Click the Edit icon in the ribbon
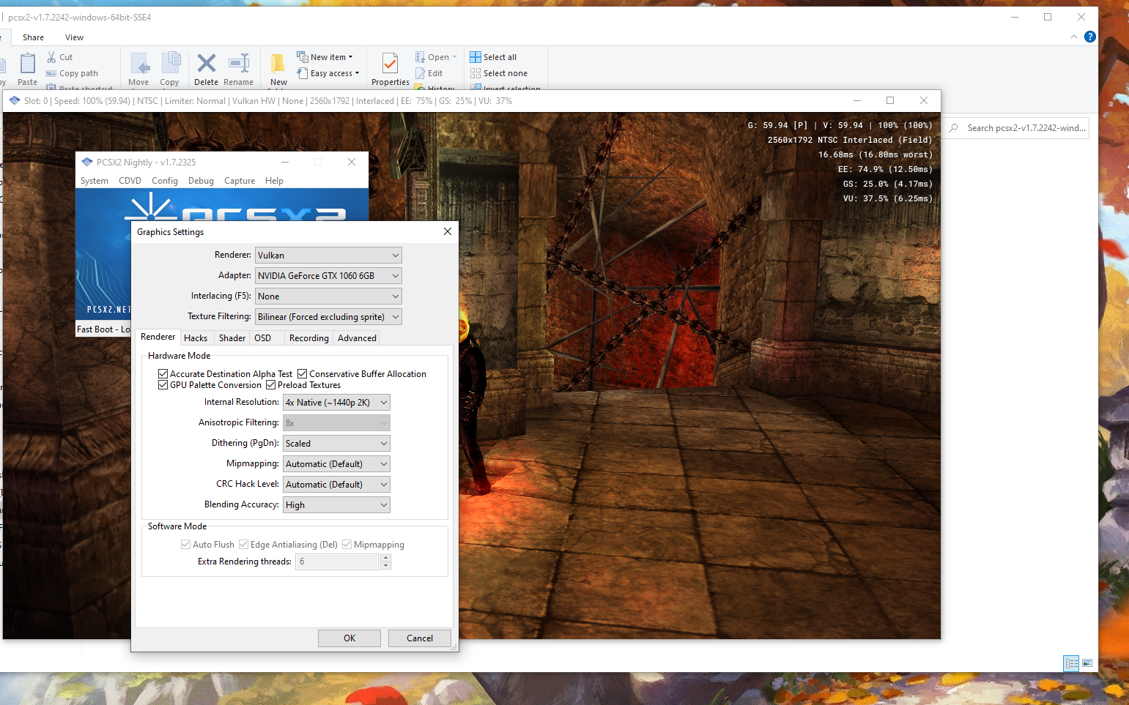This screenshot has height=705, width=1129. (x=430, y=72)
